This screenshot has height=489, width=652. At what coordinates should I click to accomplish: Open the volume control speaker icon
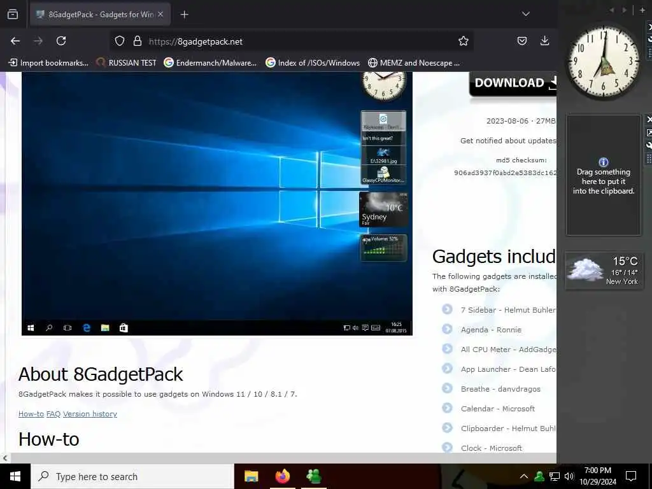[569, 476]
